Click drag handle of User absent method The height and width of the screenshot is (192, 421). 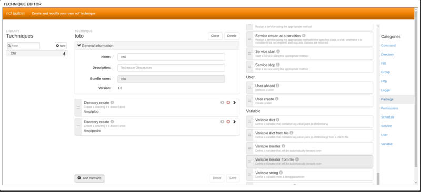[x=249, y=88]
